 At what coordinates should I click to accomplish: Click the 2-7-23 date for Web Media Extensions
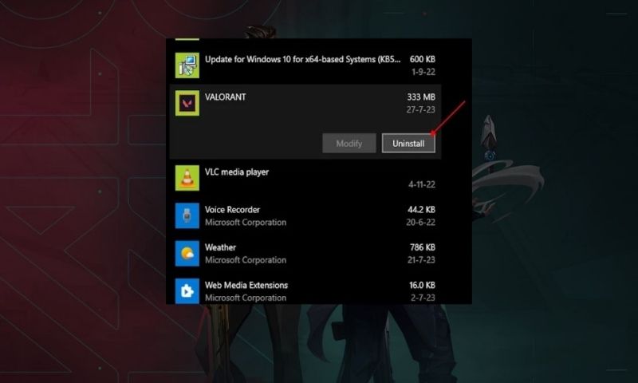coord(423,298)
